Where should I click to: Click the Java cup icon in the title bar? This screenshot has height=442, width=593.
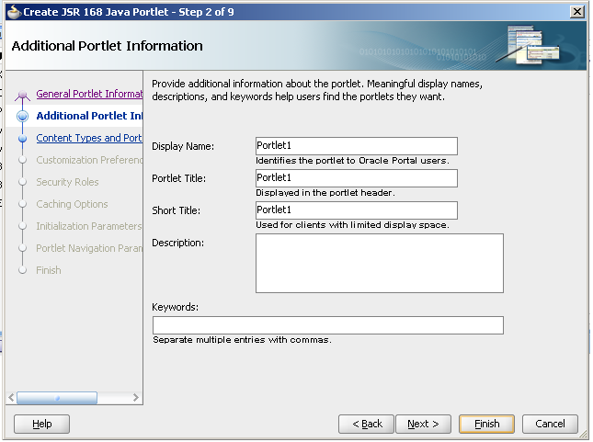[14, 12]
